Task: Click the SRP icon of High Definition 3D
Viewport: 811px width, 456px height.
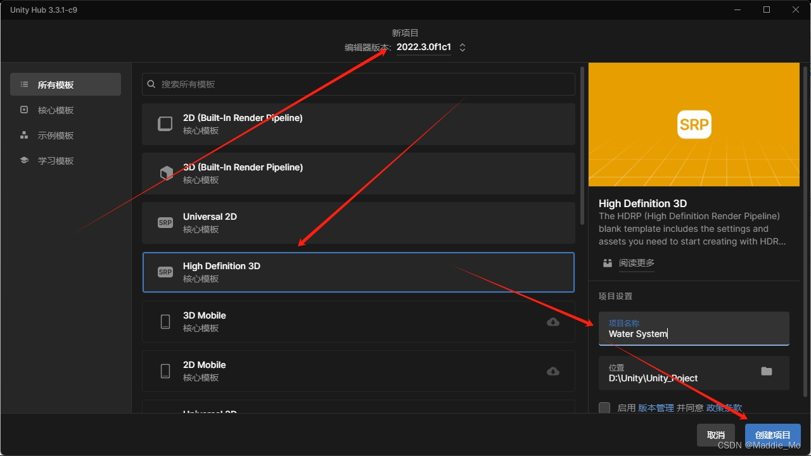Action: 165,272
